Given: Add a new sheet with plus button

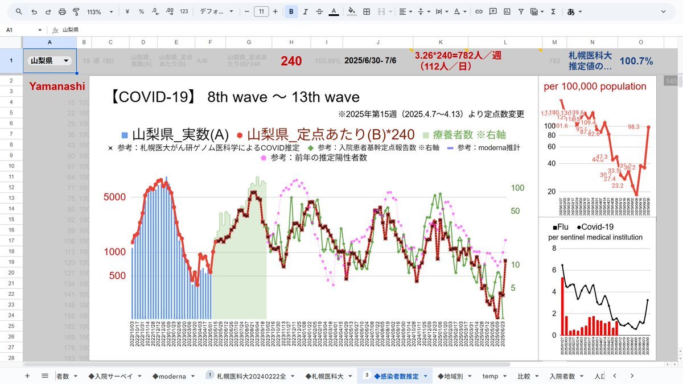Looking at the screenshot, I should coord(27,376).
